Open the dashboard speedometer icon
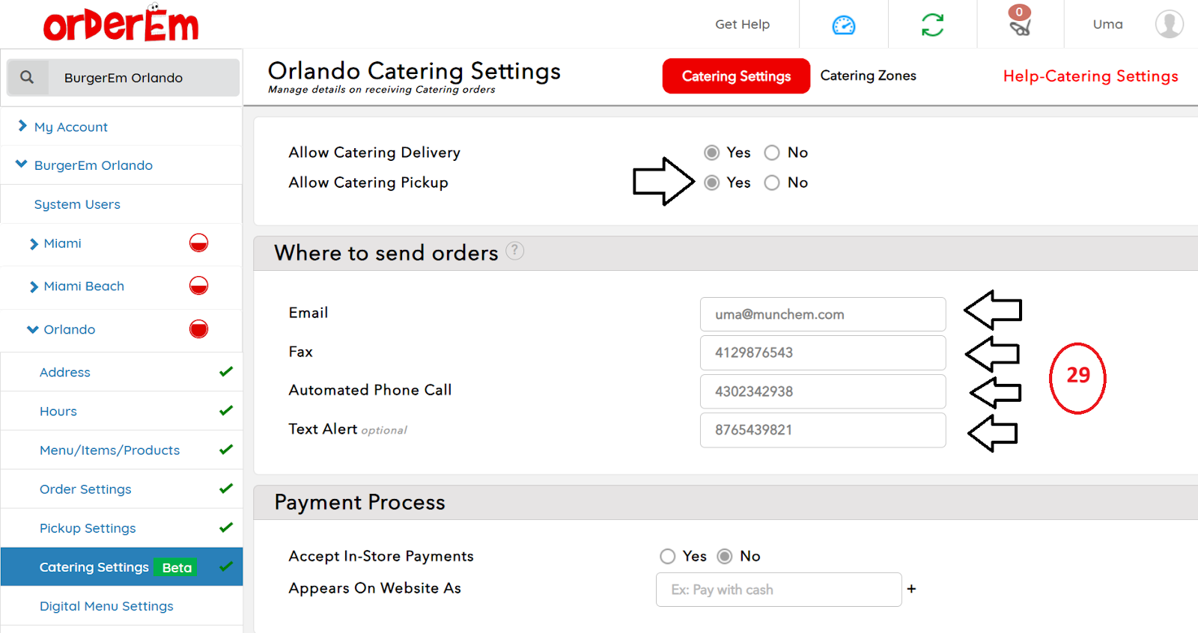This screenshot has width=1198, height=633. pos(843,25)
